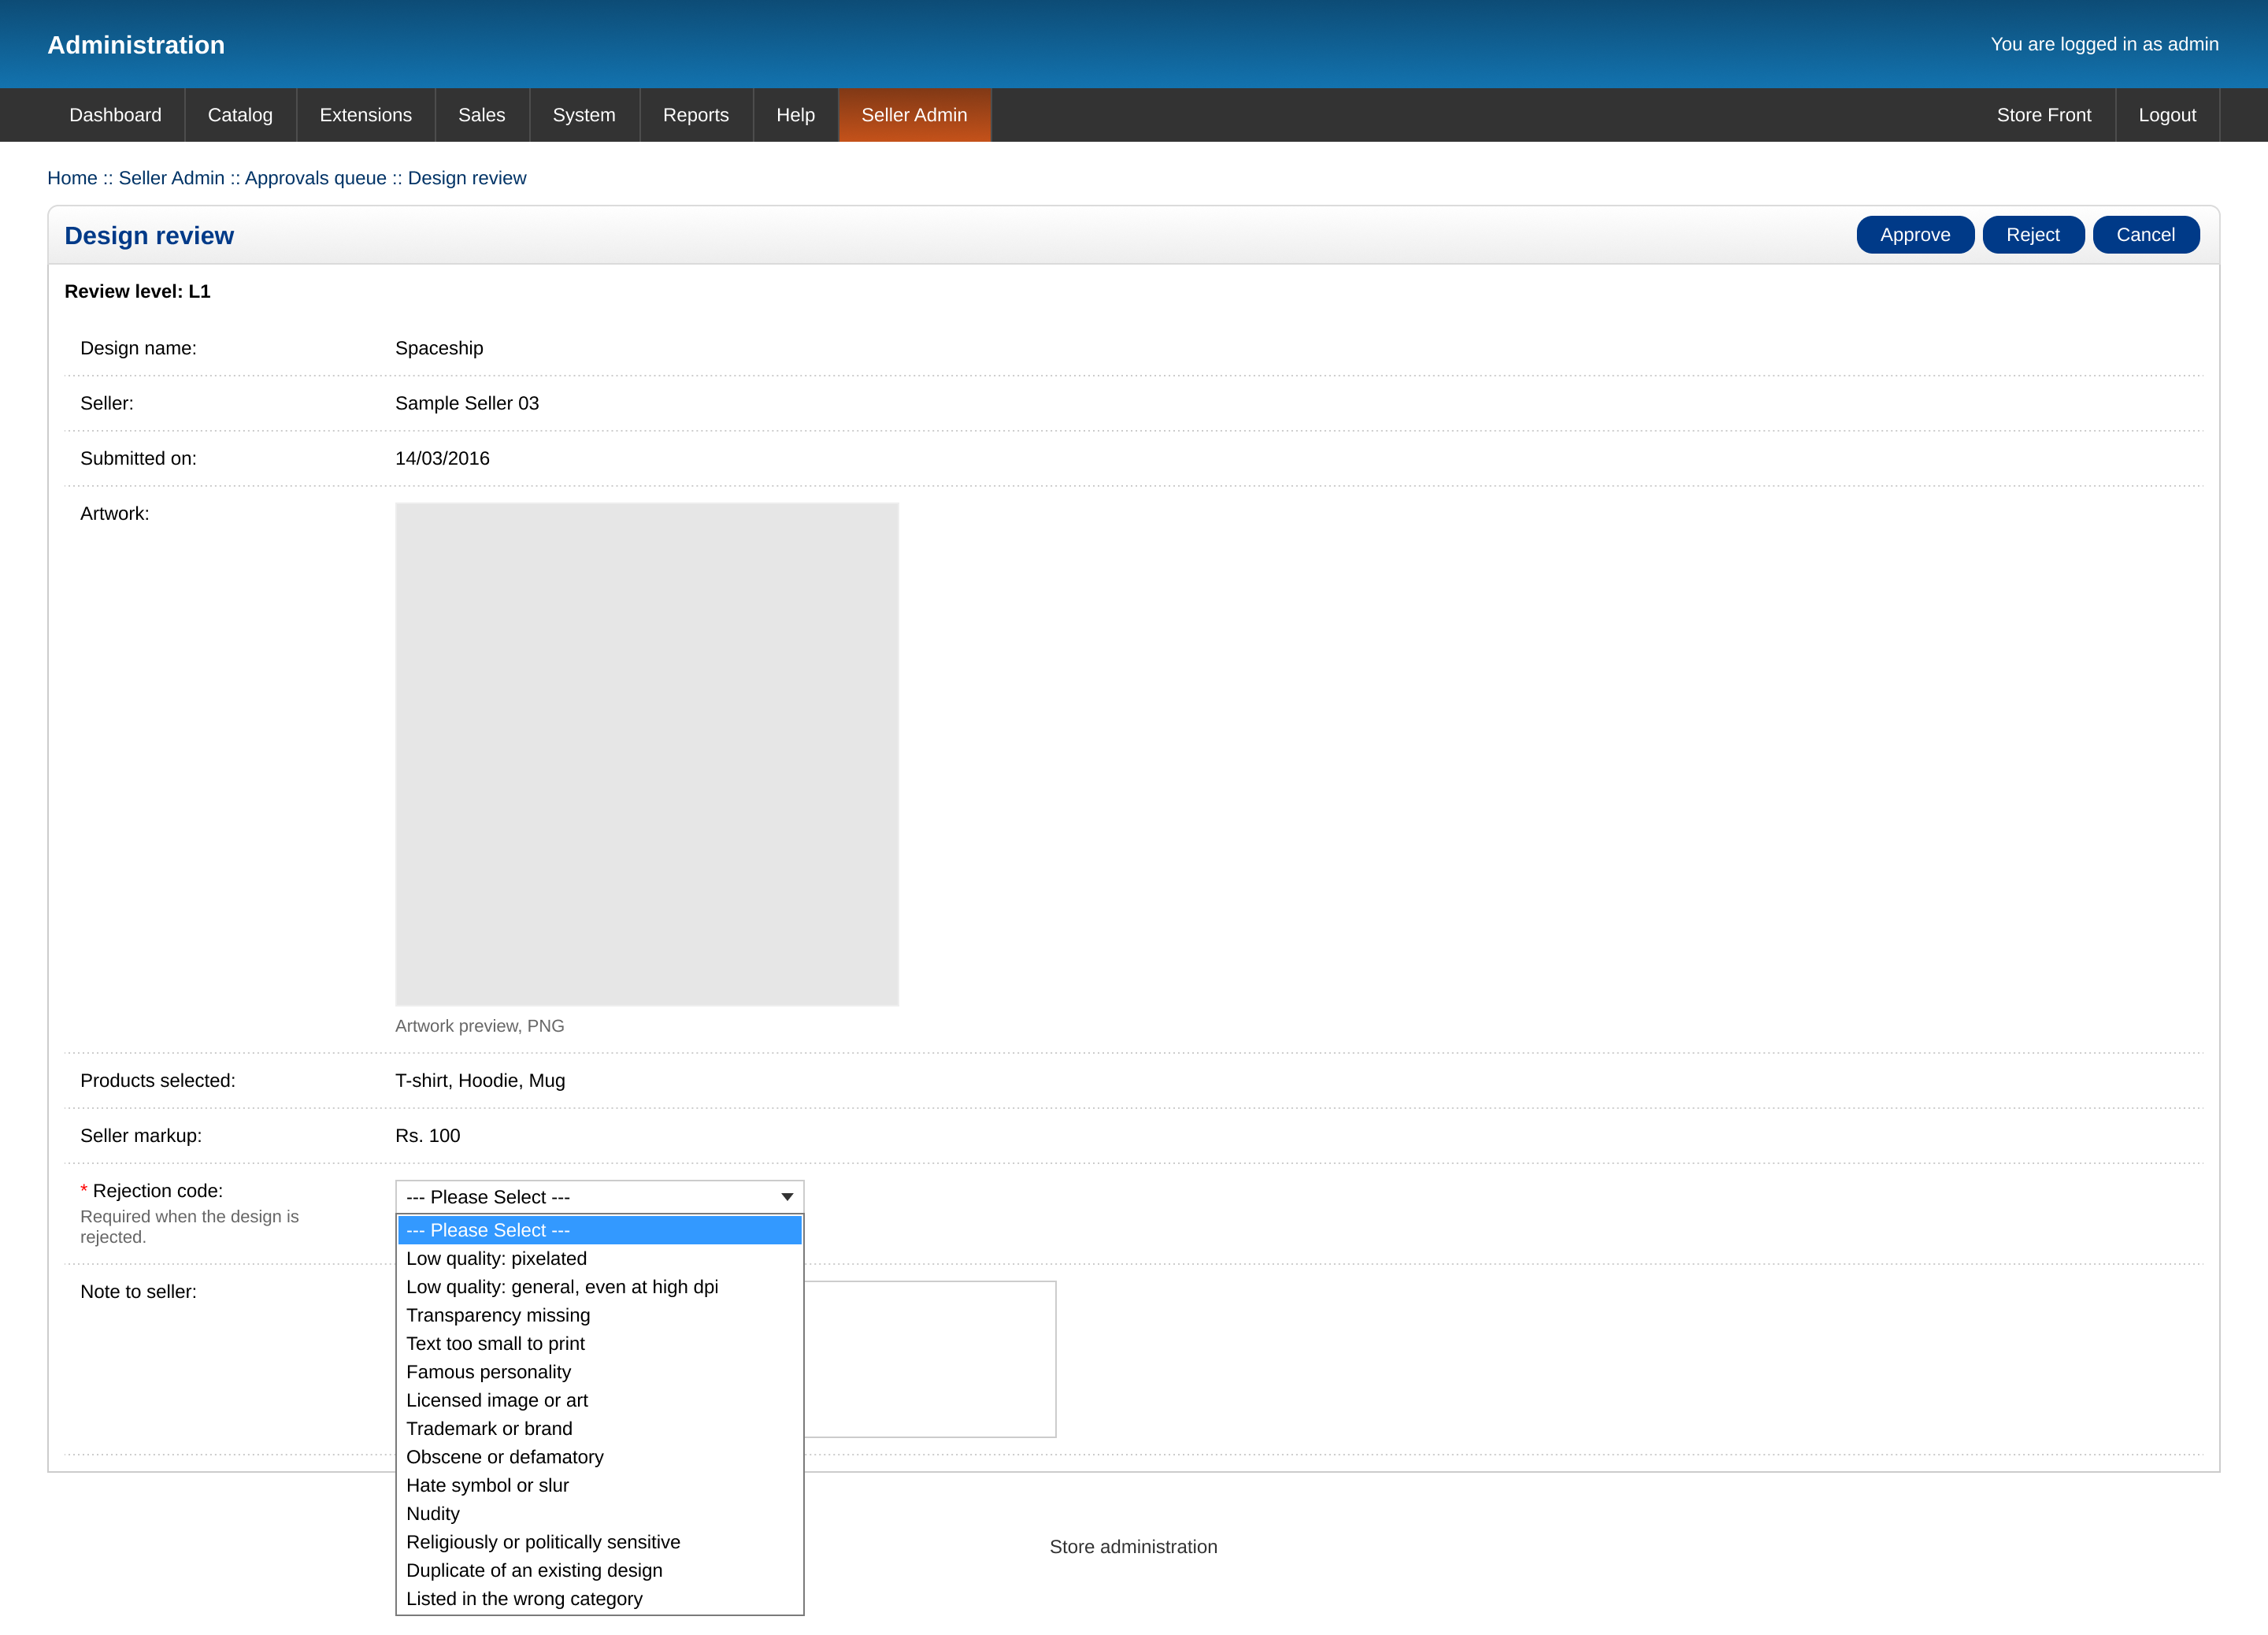Screen dimensions: 2268x1635
Task: Click the Design review breadcrumb link
Action: click(x=466, y=178)
